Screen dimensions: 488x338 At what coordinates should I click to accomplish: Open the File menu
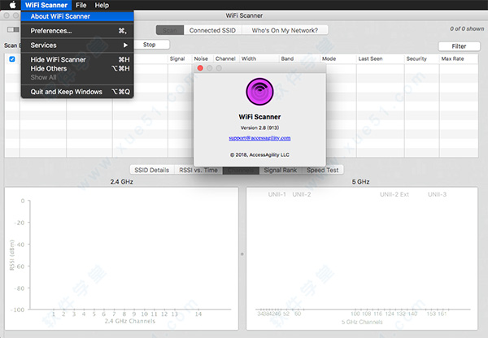tap(81, 5)
